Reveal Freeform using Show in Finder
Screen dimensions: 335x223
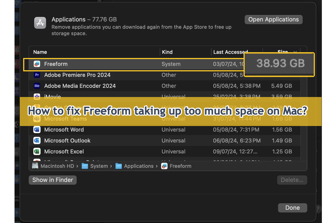[x=52, y=180]
